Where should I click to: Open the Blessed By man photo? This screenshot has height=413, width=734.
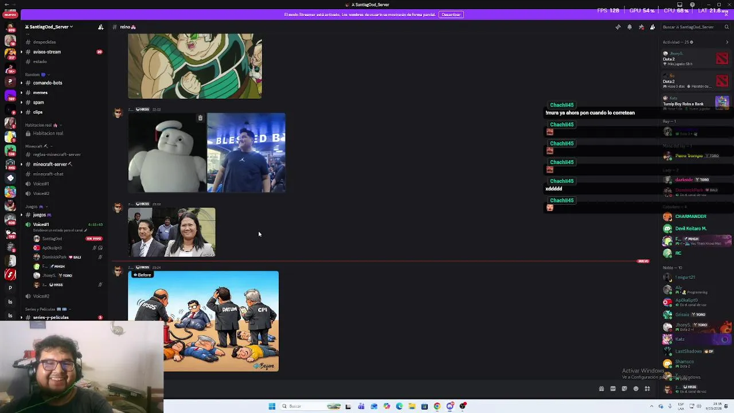pos(246,153)
